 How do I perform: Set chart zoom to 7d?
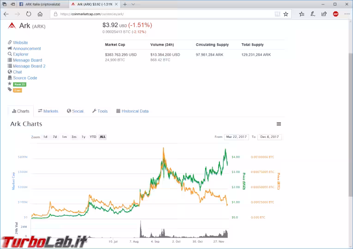55,137
